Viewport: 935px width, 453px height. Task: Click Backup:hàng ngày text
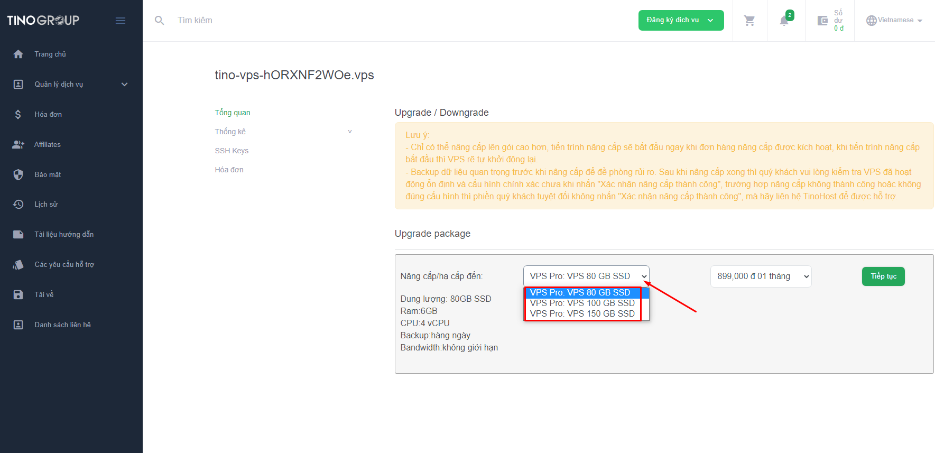435,335
